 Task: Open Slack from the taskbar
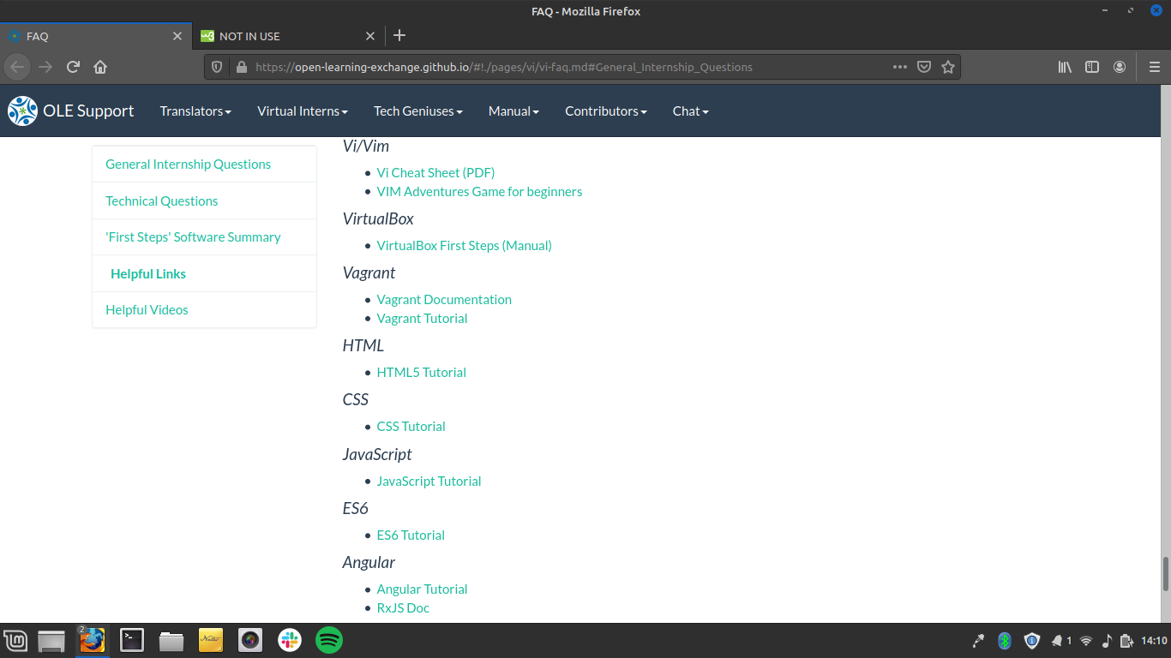(290, 640)
